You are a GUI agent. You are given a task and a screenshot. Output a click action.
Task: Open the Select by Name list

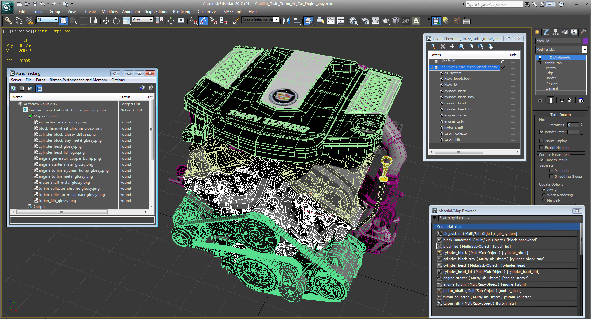(73, 21)
